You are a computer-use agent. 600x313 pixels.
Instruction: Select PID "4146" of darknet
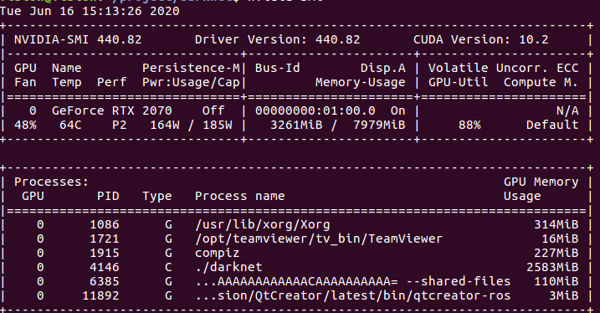pyautogui.click(x=105, y=267)
